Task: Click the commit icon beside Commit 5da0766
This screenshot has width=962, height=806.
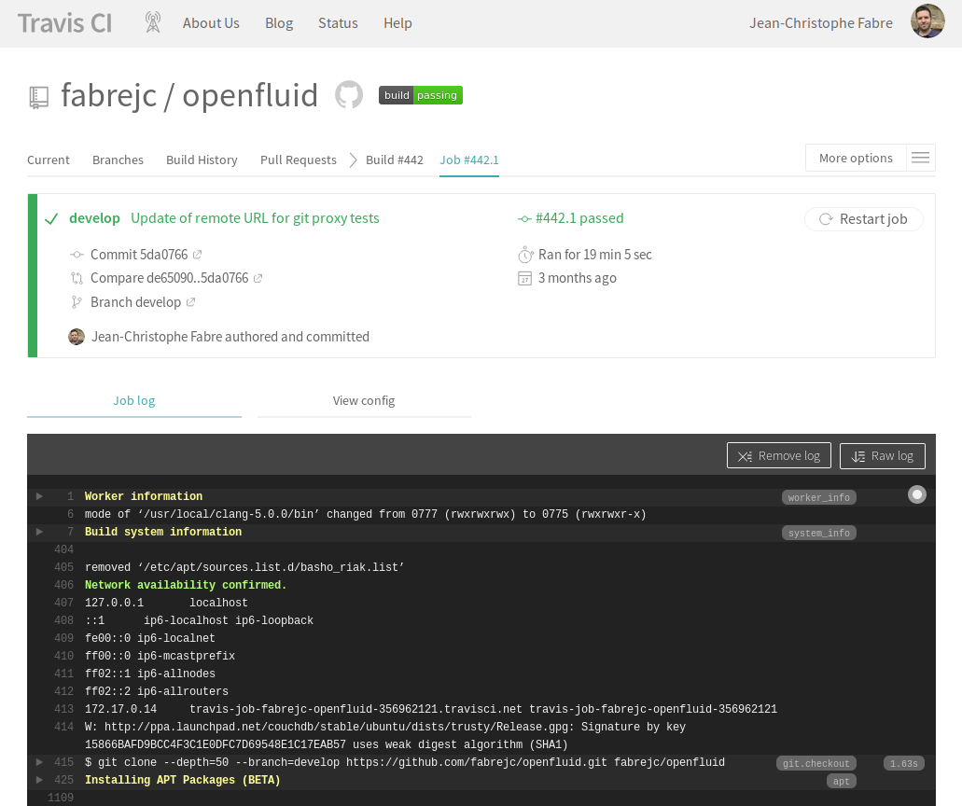Action: tap(77, 255)
